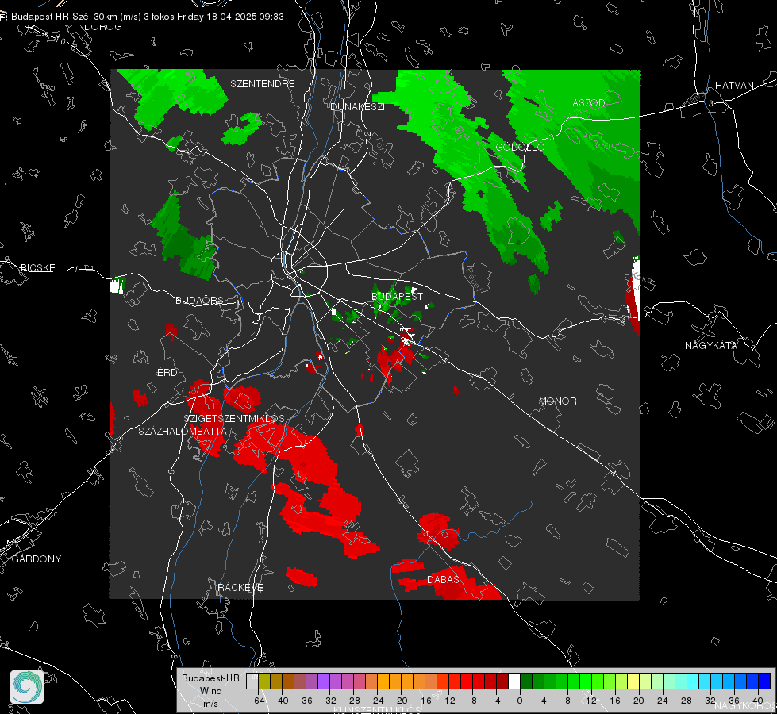Click the DOROG label near the top
This screenshot has height=714, width=777.
pyautogui.click(x=103, y=27)
